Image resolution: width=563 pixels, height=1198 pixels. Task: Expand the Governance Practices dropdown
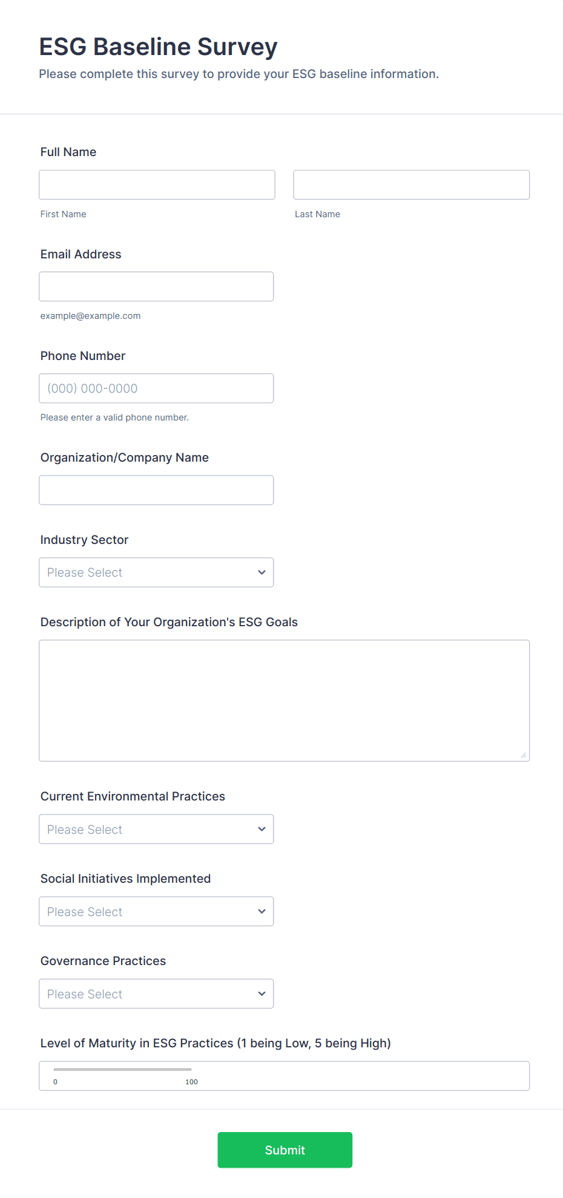point(156,993)
